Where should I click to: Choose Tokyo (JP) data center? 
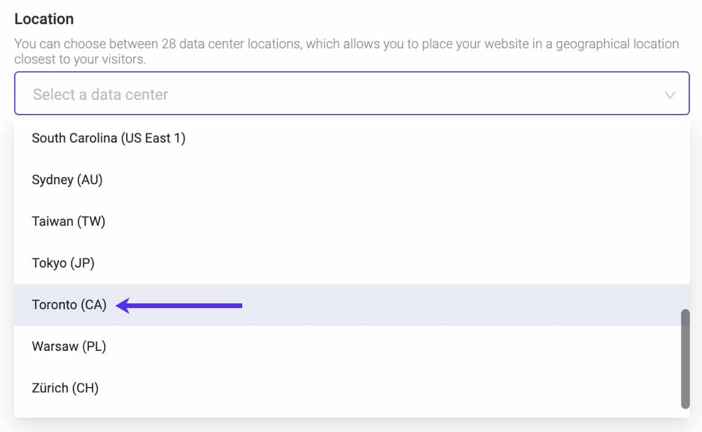(x=63, y=263)
